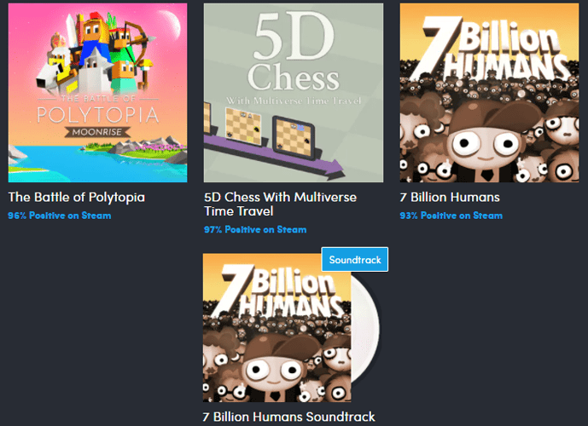Open the 7 Billion Humans title link

click(450, 197)
